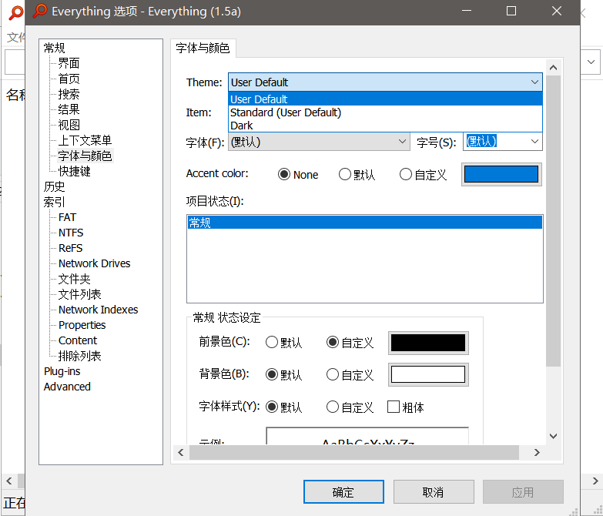Choose Standard (User Default) theme option
The width and height of the screenshot is (603, 516).
pyautogui.click(x=385, y=112)
